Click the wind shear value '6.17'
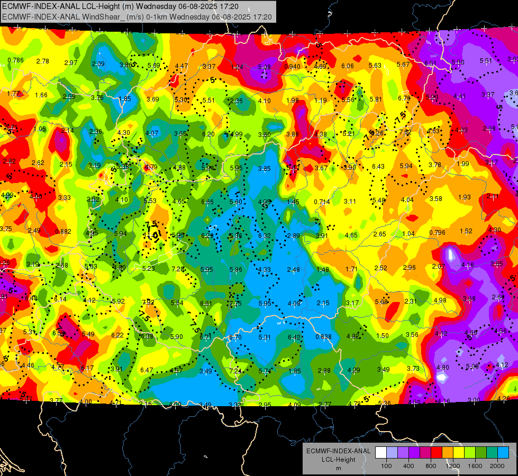 tap(87, 368)
